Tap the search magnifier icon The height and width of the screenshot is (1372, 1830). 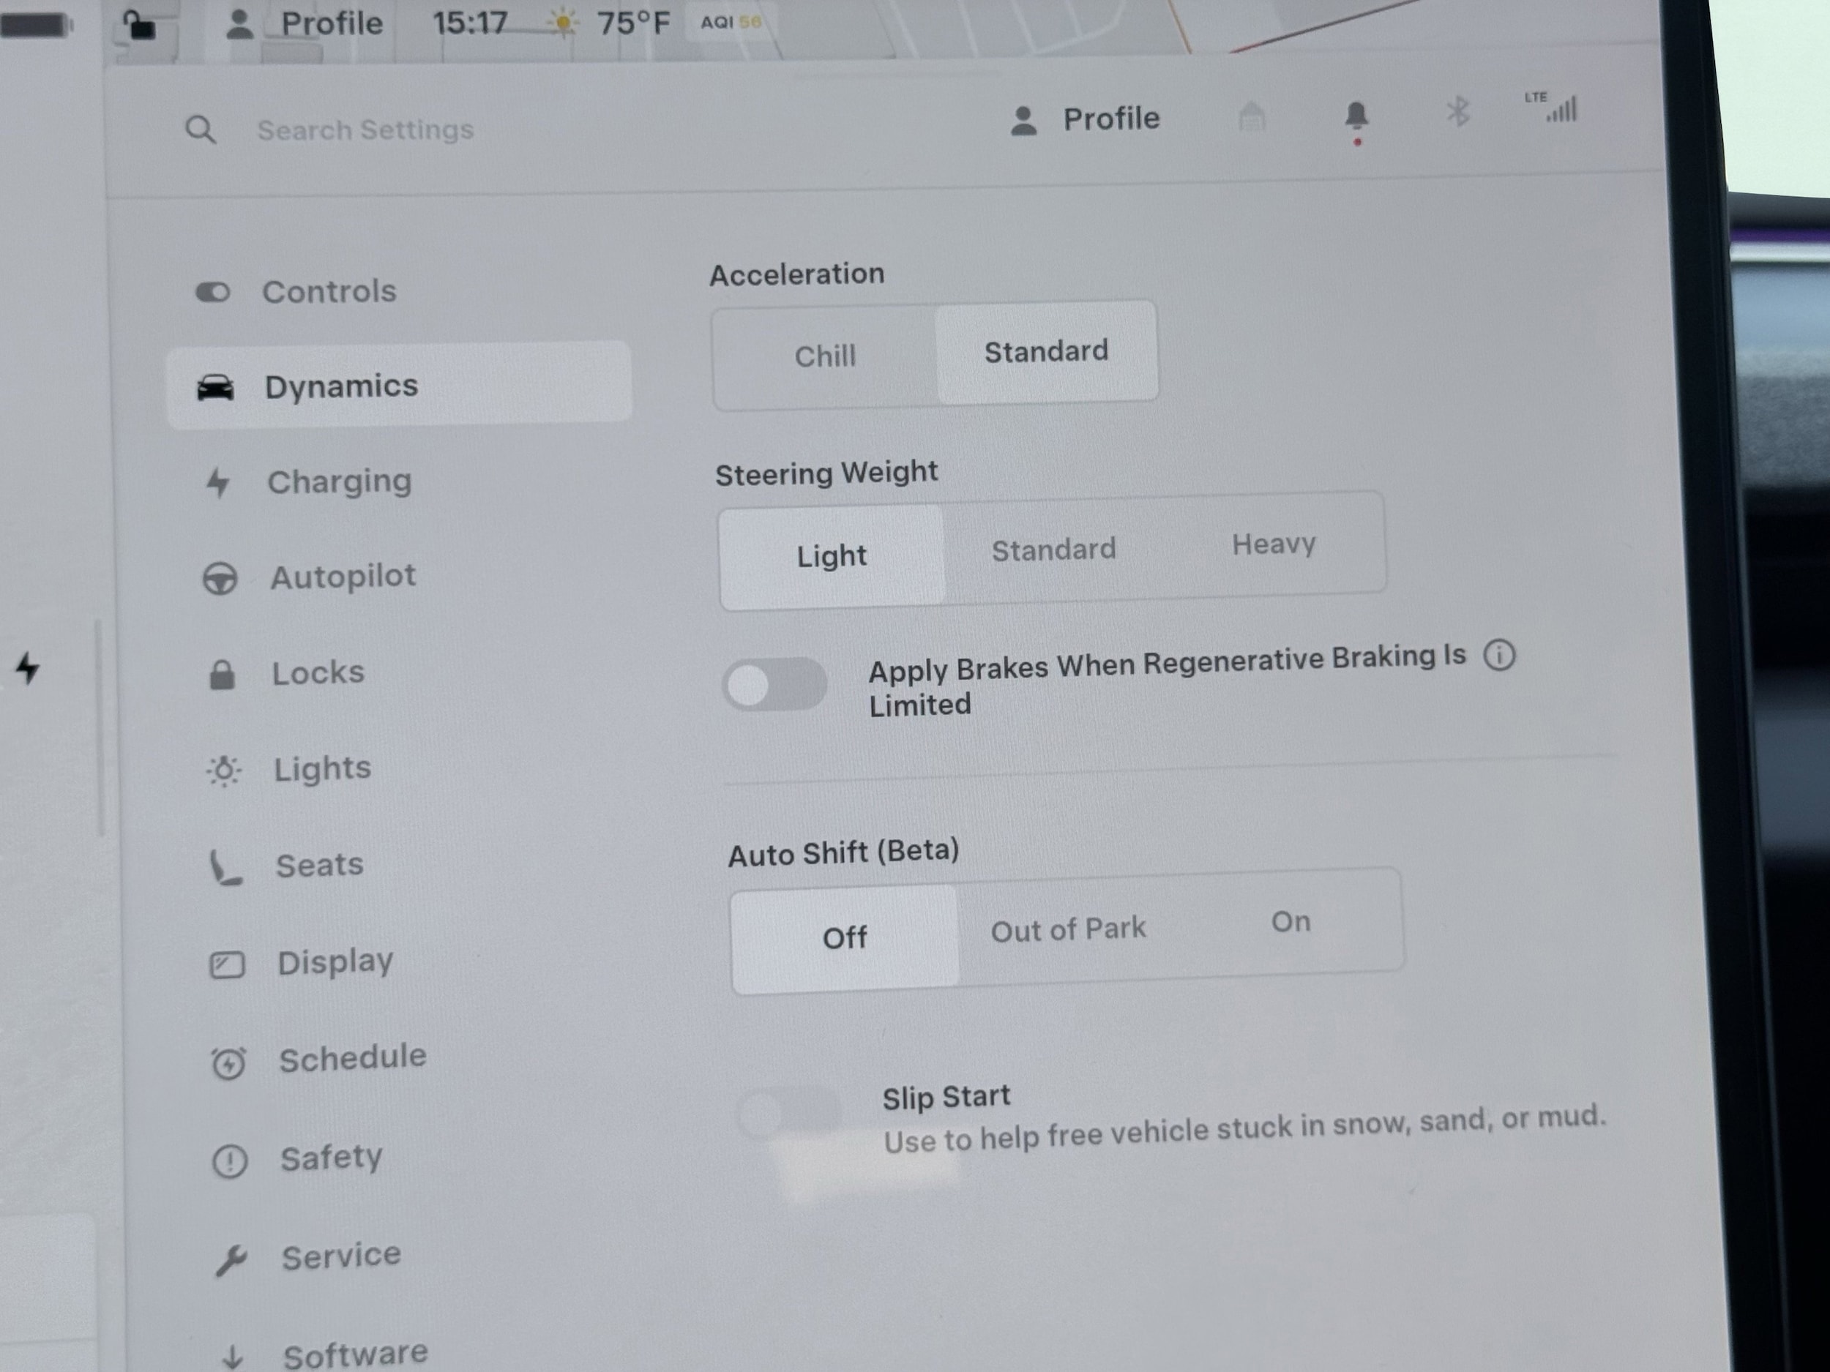(201, 130)
